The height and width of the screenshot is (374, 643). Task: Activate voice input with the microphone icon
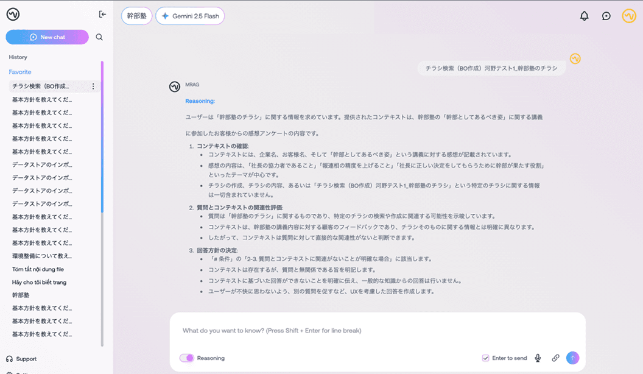(538, 358)
